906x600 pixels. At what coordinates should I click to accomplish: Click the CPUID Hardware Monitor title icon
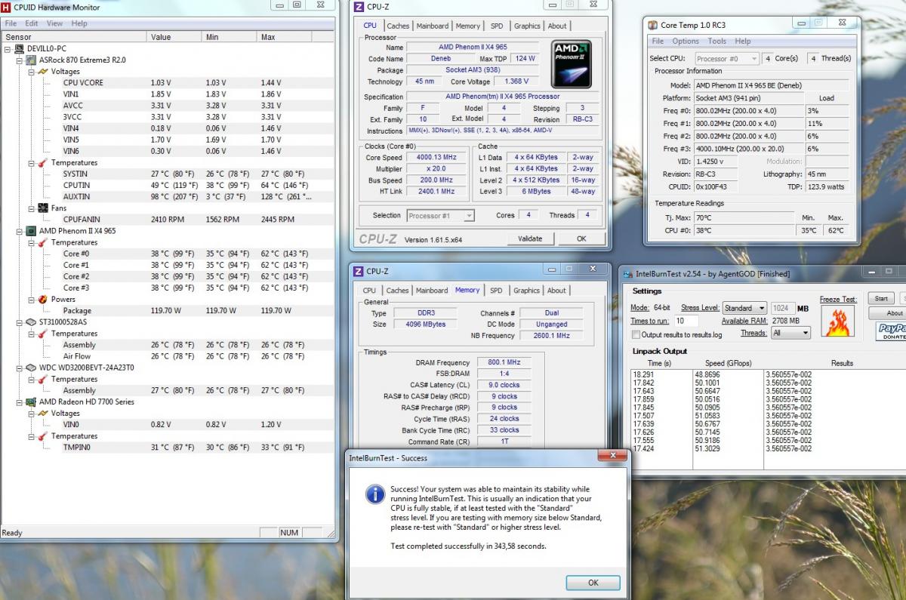(8, 6)
